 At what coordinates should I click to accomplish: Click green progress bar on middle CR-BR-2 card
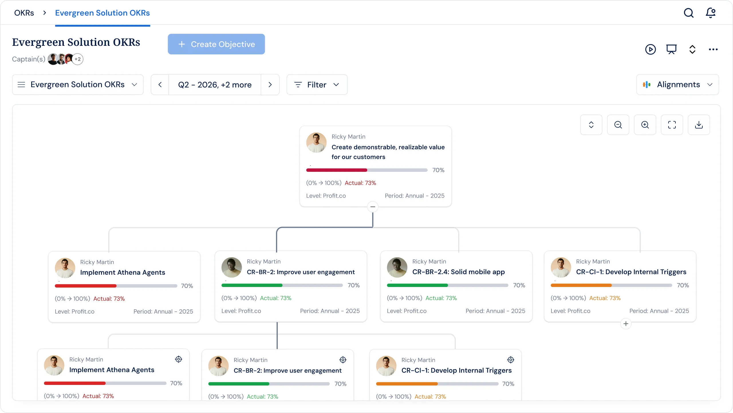point(282,285)
